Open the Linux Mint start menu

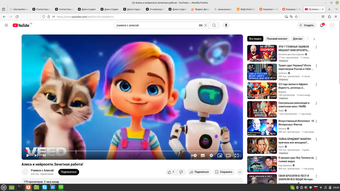[x=4, y=187]
